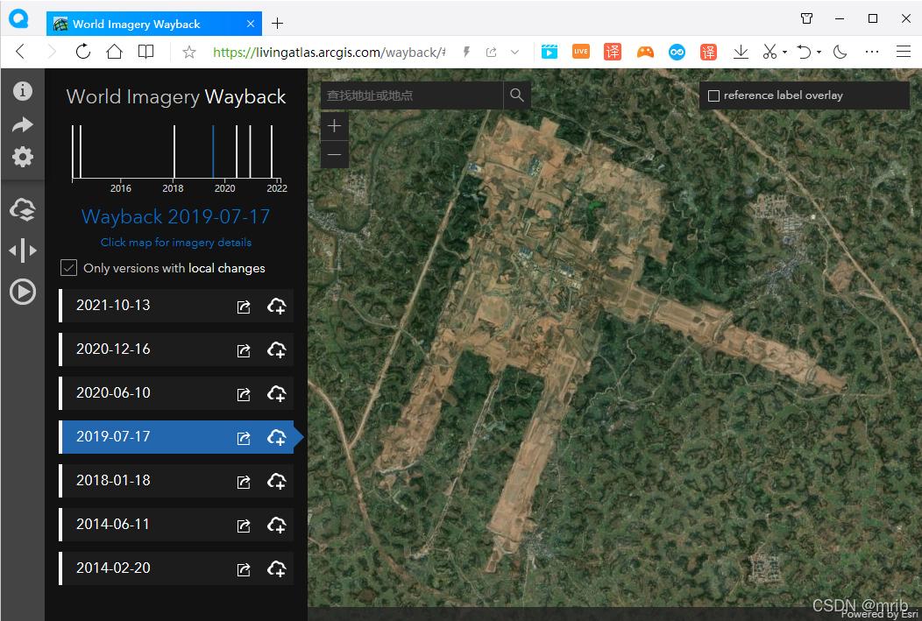Viewport: 922px width, 621px height.
Task: Open 2021-10-13 version preview window icon
Action: click(244, 307)
